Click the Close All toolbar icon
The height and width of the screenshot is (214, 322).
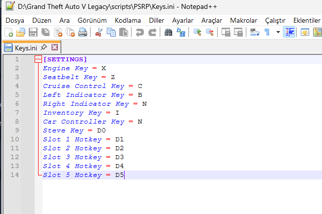click(70, 32)
